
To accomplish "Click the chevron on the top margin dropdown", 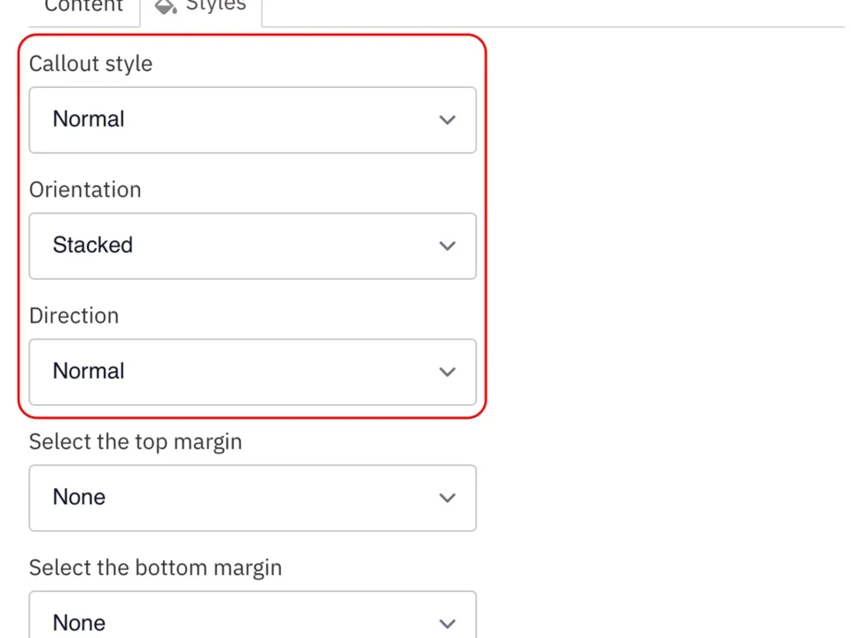I will tap(447, 497).
